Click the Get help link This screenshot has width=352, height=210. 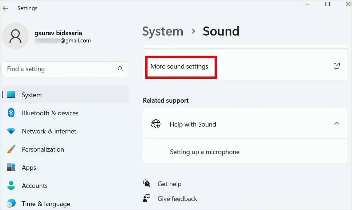coord(169,184)
